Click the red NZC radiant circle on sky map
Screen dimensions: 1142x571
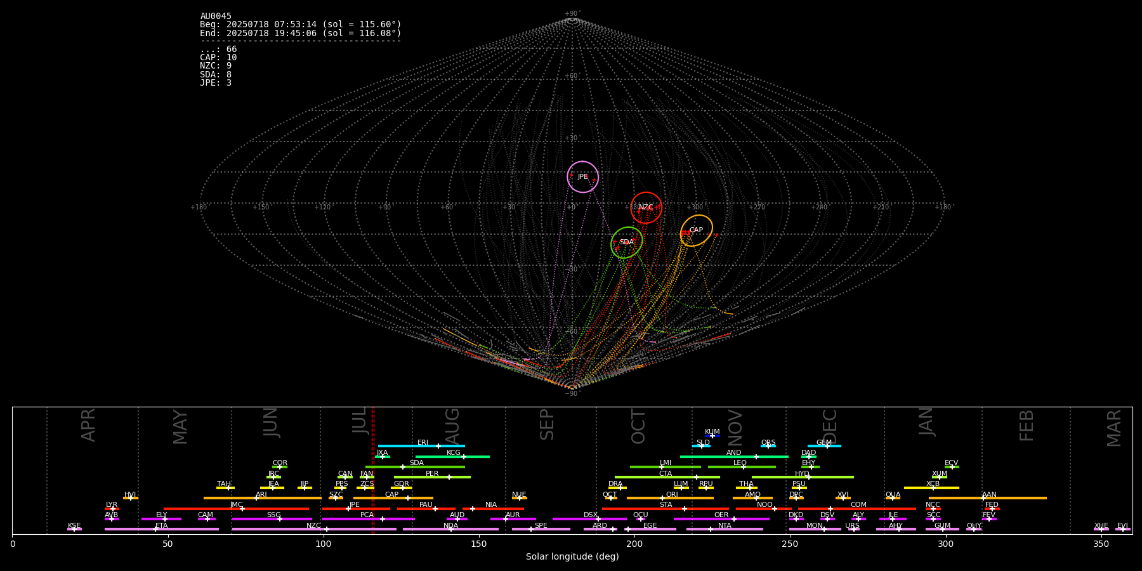pos(646,207)
